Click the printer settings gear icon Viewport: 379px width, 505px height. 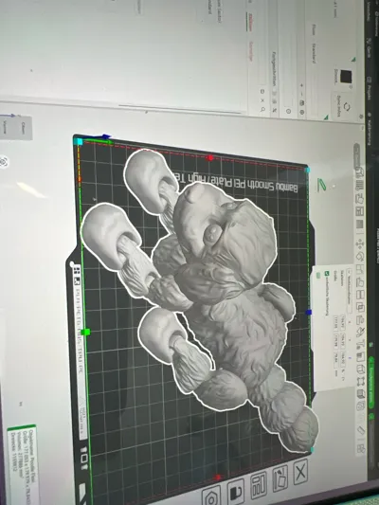(x=361, y=117)
